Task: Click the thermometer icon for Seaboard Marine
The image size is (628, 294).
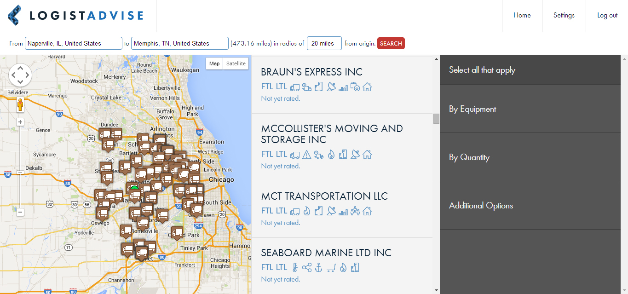Action: point(295,267)
